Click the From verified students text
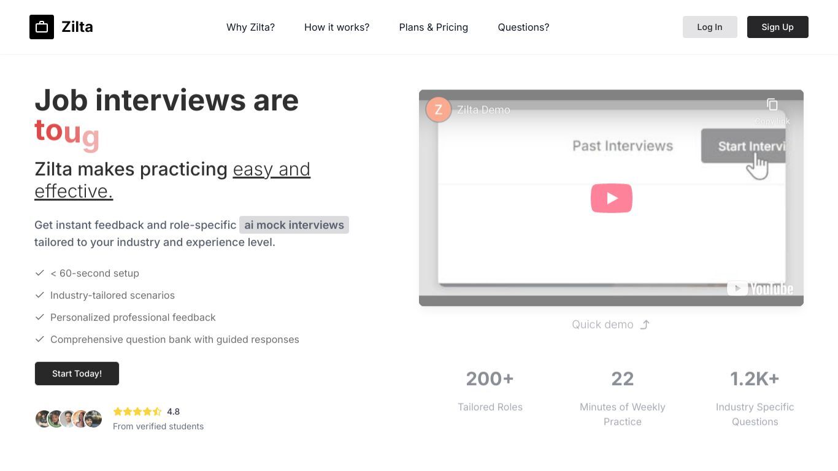 click(x=158, y=426)
